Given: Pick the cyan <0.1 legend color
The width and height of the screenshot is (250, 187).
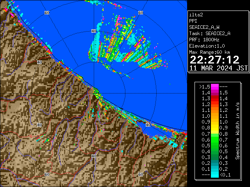Looking at the screenshot, I should coord(215,175).
